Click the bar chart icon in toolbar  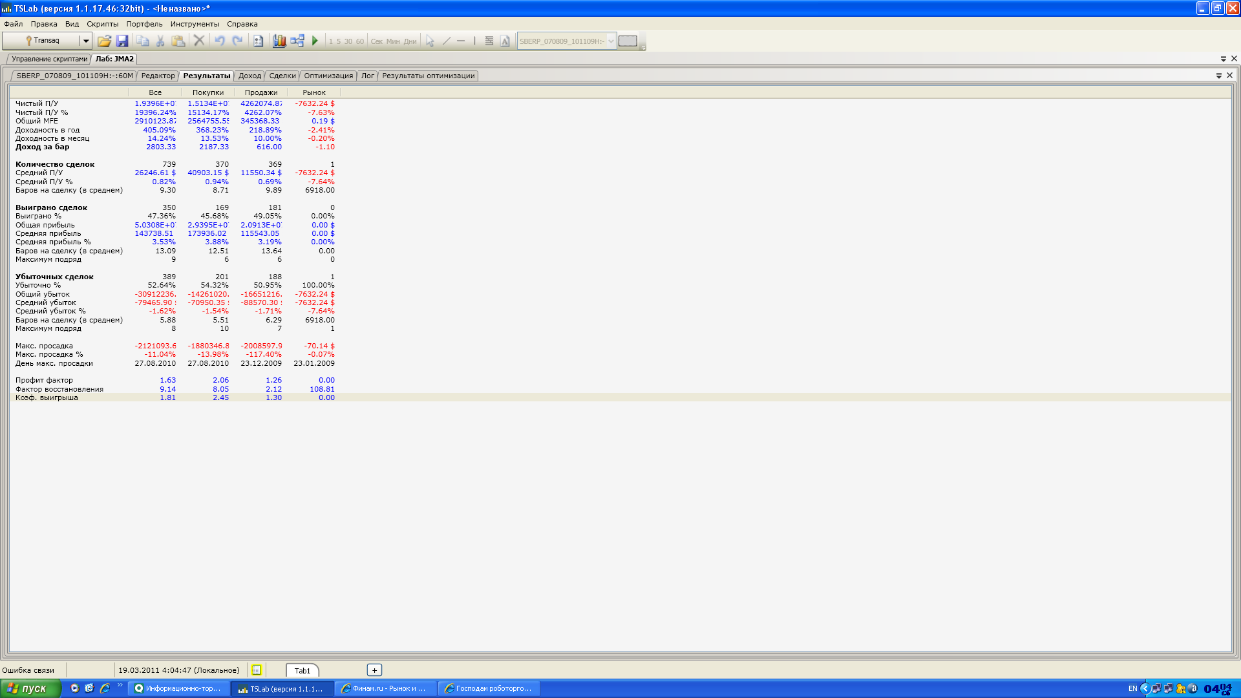point(279,41)
